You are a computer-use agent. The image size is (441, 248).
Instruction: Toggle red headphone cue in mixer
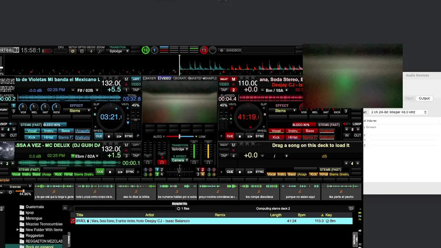click(x=161, y=162)
